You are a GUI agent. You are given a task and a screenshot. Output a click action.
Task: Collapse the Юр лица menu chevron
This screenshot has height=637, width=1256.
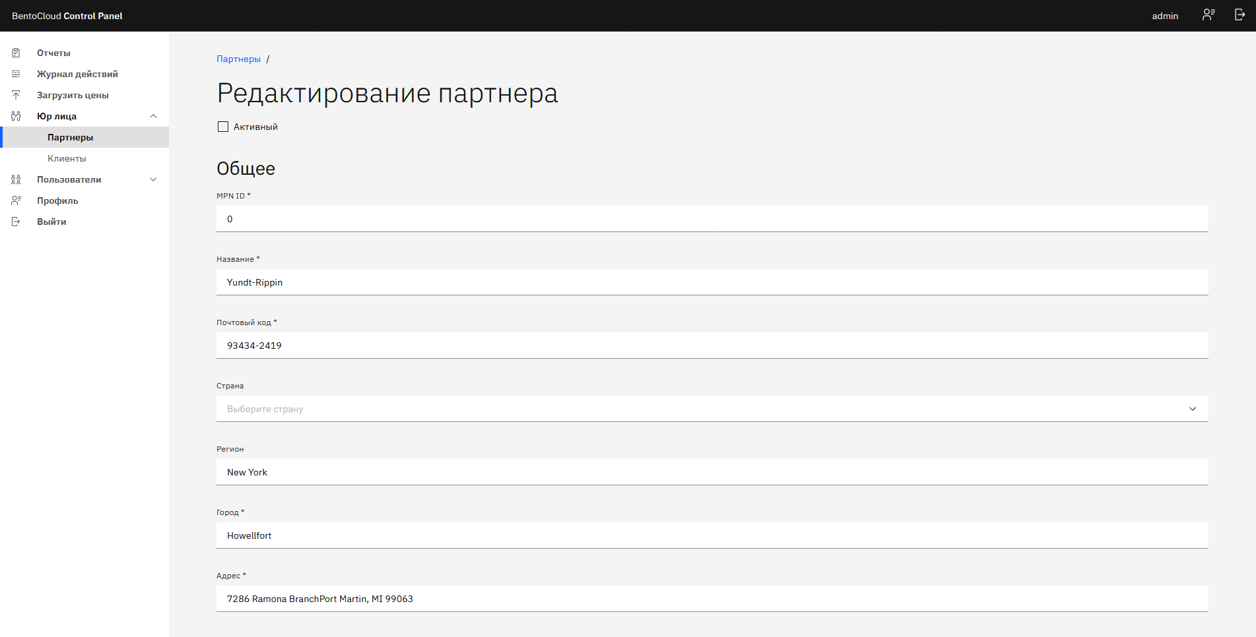[x=153, y=116]
